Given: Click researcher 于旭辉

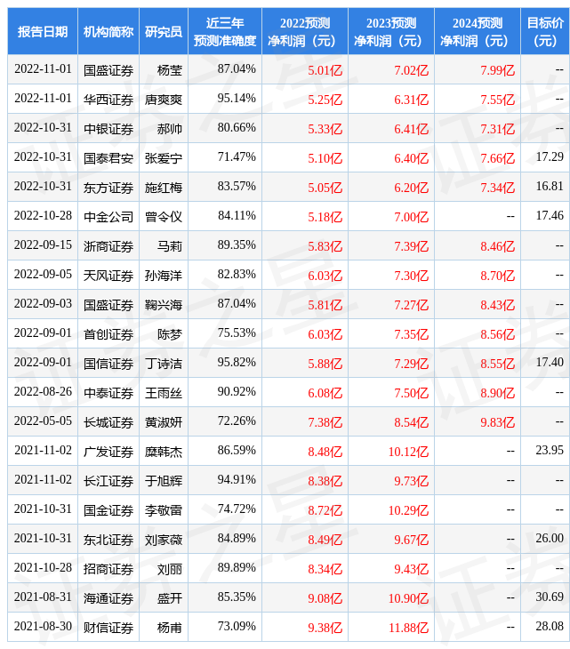Looking at the screenshot, I should pyautogui.click(x=164, y=481).
